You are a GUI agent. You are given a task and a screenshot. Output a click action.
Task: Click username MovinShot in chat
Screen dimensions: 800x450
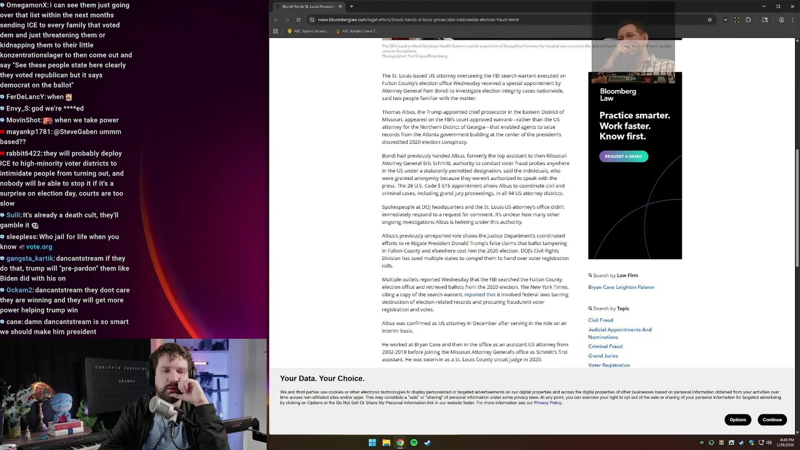point(23,120)
